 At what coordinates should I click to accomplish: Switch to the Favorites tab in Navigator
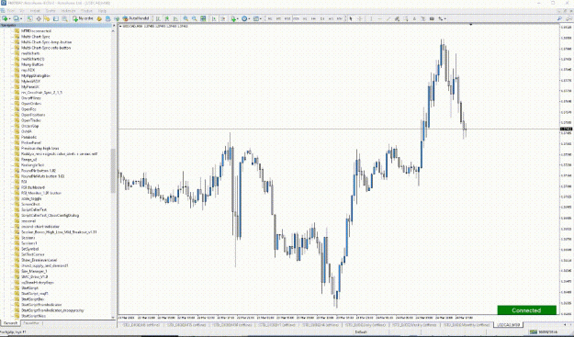click(x=31, y=323)
